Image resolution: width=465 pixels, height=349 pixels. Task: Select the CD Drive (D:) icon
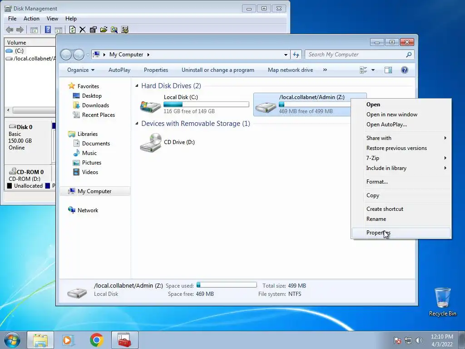pos(151,142)
